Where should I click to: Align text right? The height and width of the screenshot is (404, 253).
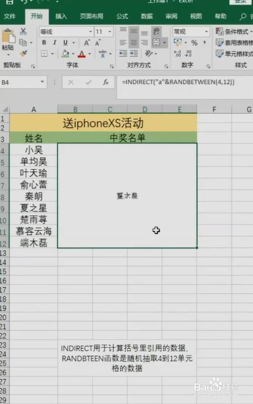point(145,42)
